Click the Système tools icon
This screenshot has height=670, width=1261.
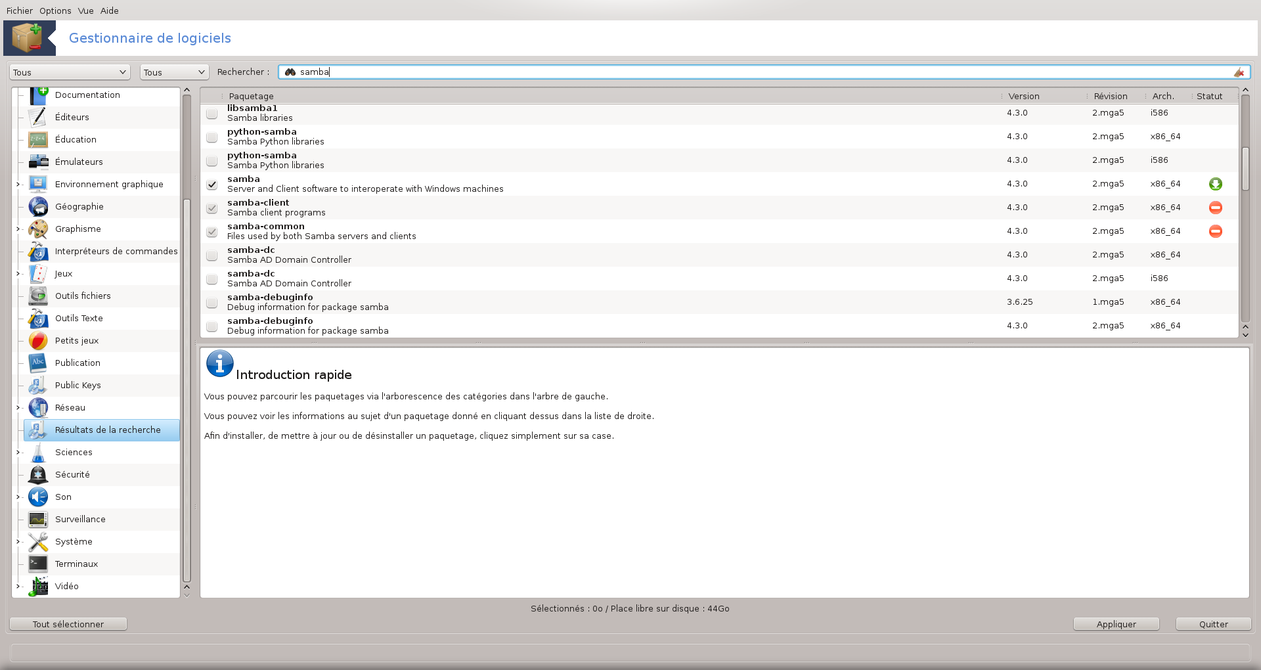(x=39, y=542)
